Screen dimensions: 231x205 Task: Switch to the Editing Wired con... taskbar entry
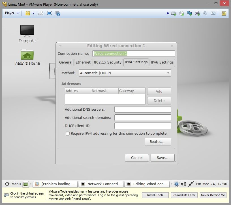(147, 184)
